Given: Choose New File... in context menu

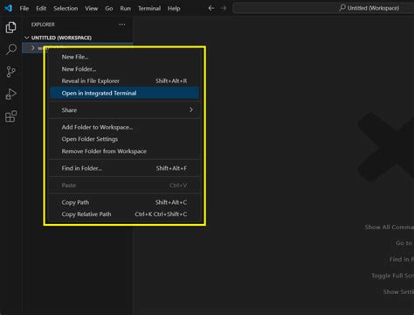Looking at the screenshot, I should tap(124, 57).
